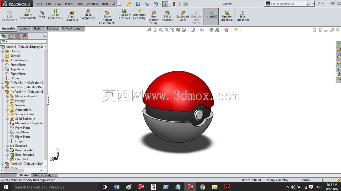The height and width of the screenshot is (191, 341).
Task: Open the Tools menu
Action: [x=79, y=4]
